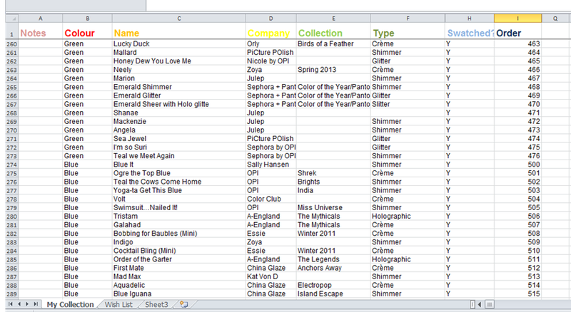Select row 1 header
This screenshot has height=312, width=571.
coord(12,31)
